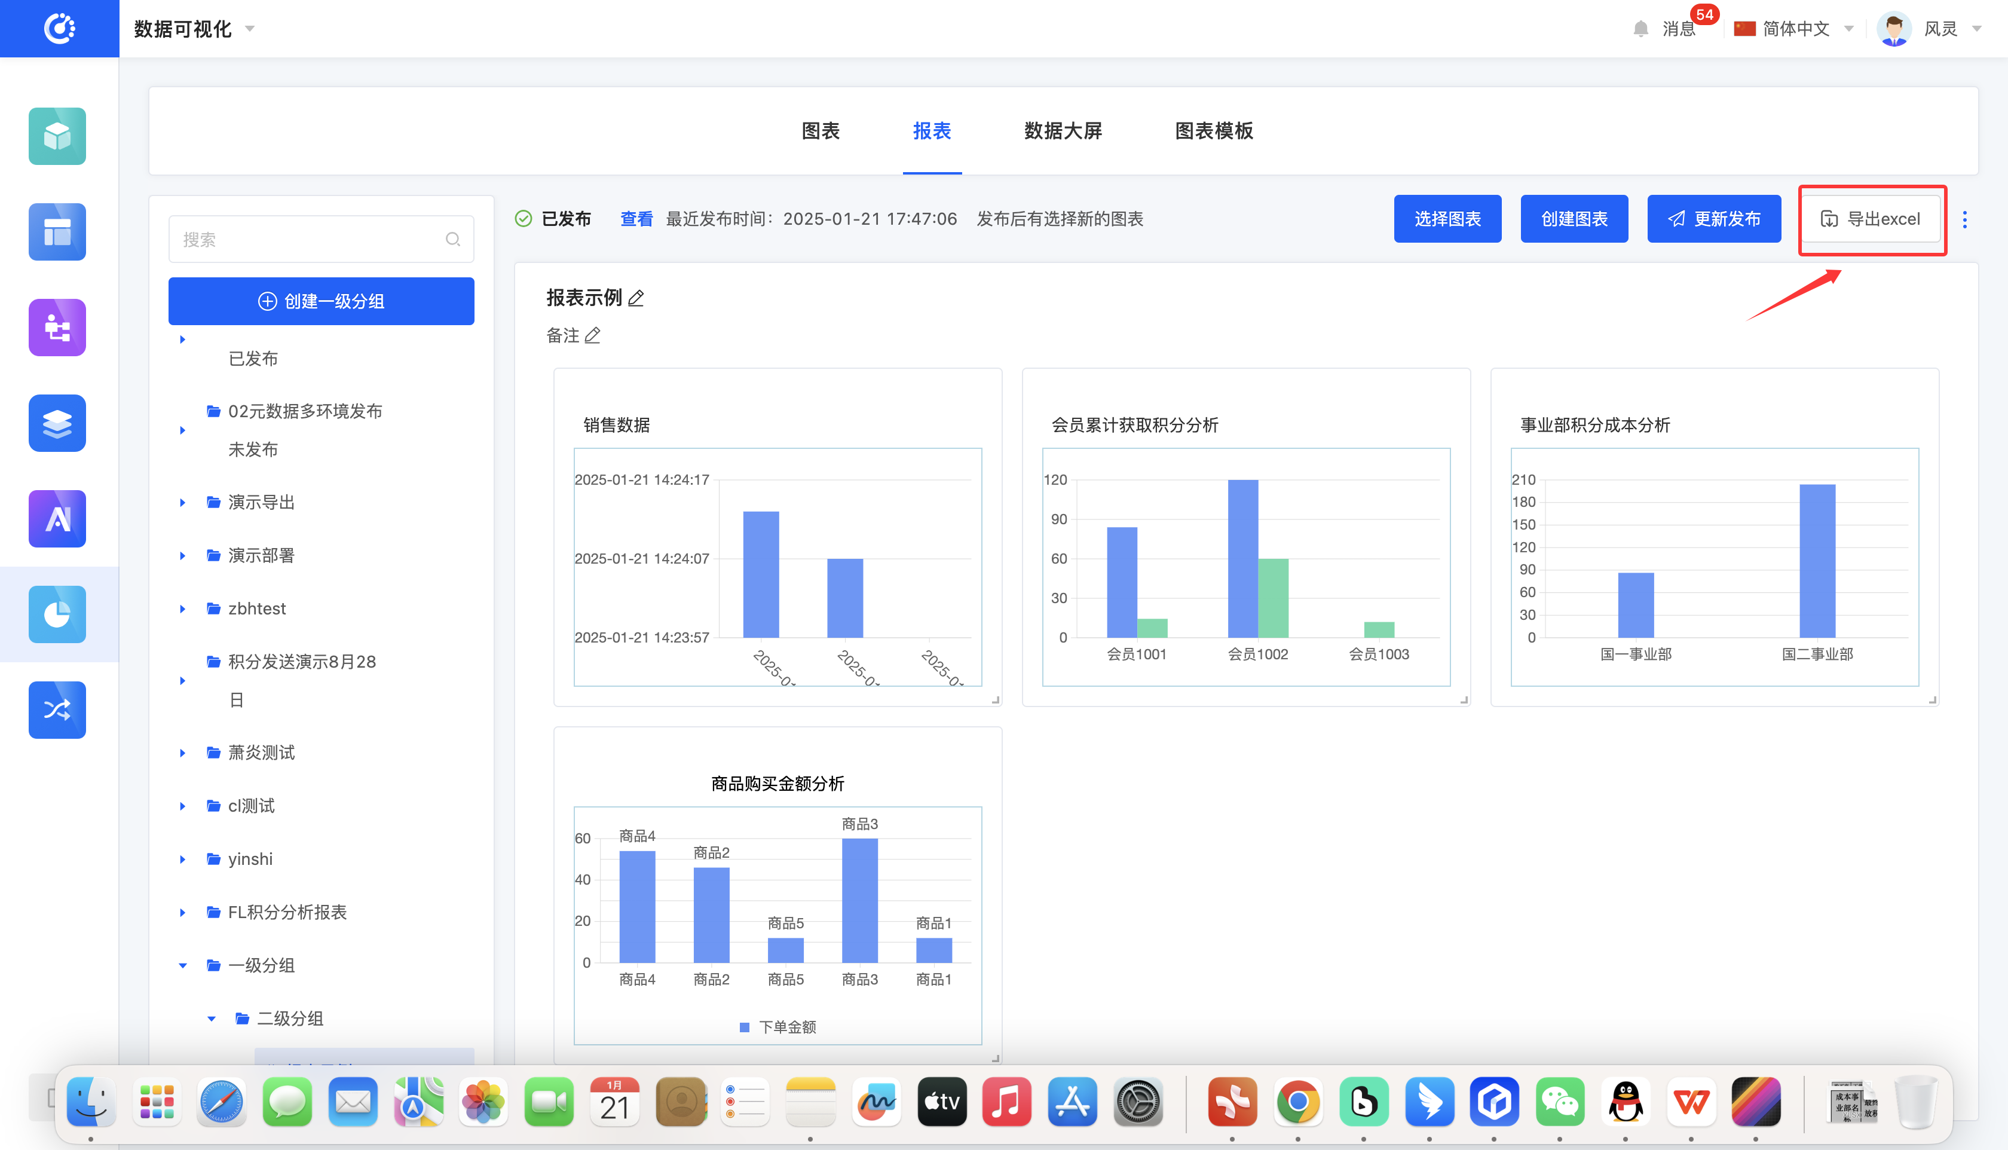This screenshot has width=2008, height=1150.
Task: Click the 查看 link
Action: click(x=636, y=219)
